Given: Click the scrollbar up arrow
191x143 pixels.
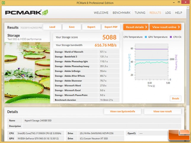Looking at the screenshot, I should pyautogui.click(x=188, y=8).
